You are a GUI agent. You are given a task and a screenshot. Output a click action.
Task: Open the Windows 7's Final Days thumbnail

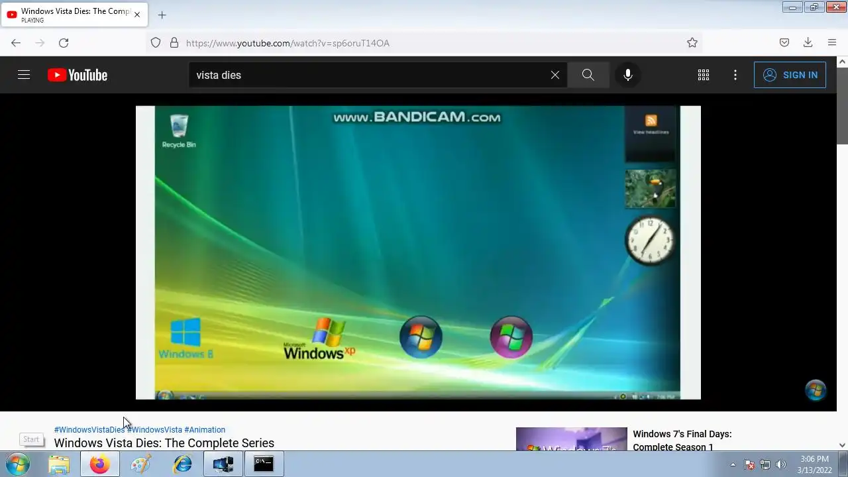pyautogui.click(x=572, y=439)
